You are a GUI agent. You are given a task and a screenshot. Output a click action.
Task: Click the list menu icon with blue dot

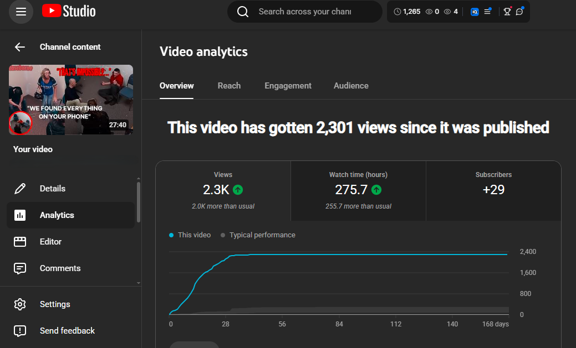[x=487, y=12]
